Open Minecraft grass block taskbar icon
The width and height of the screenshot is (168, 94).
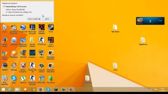pos(56,90)
